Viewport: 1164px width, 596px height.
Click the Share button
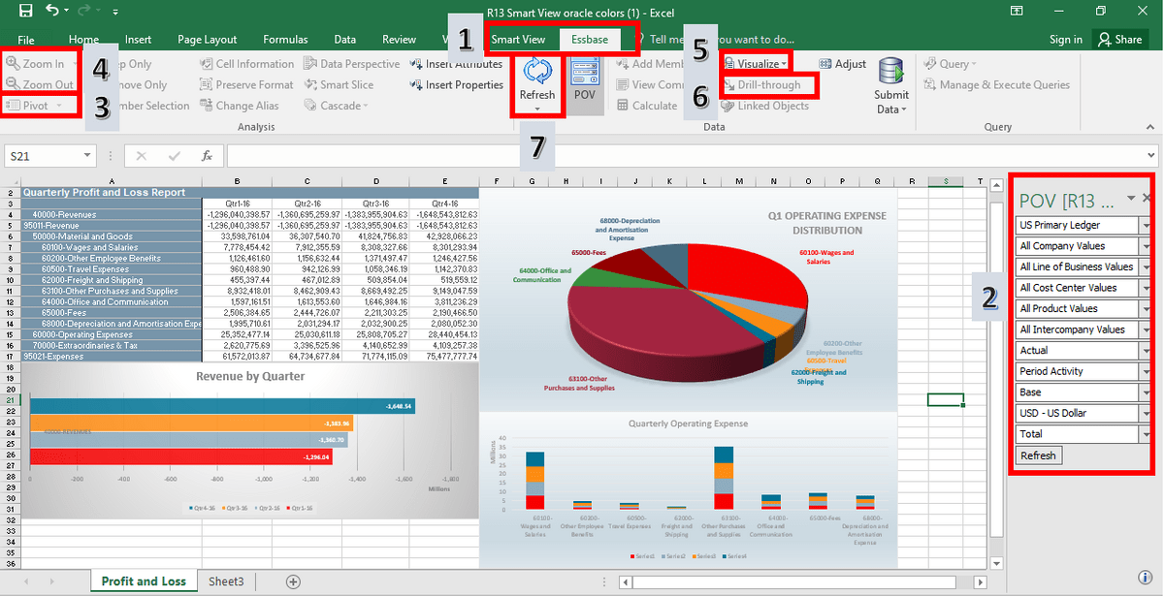[x=1118, y=40]
